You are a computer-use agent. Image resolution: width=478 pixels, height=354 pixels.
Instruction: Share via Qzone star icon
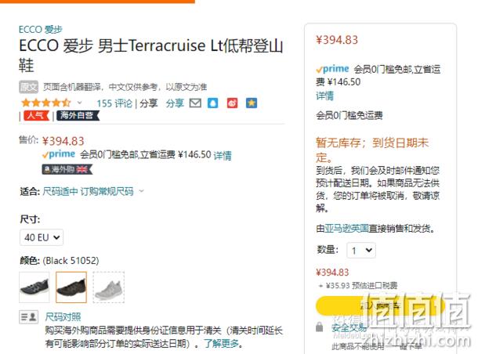point(252,103)
